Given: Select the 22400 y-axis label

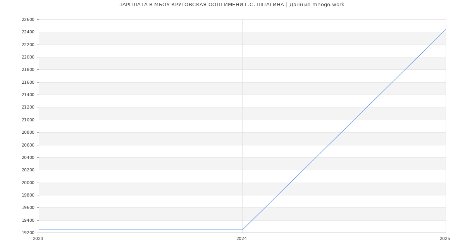Looking at the screenshot, I should [28, 32].
